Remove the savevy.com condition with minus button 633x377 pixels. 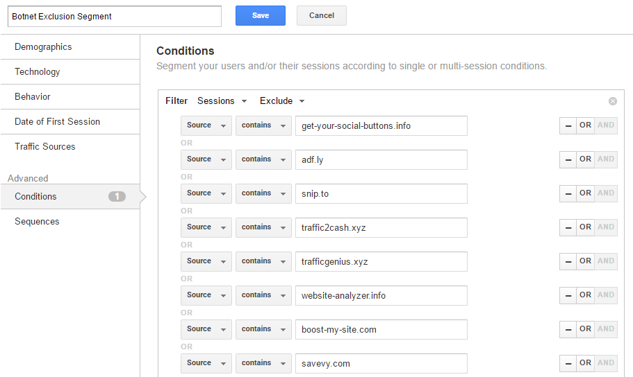point(568,363)
